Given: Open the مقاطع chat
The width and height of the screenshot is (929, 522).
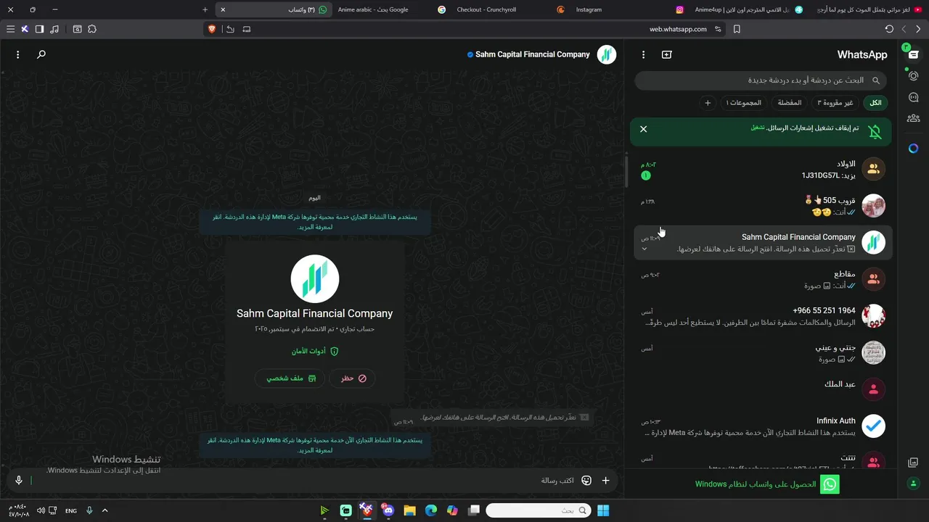Looking at the screenshot, I should pos(761,279).
